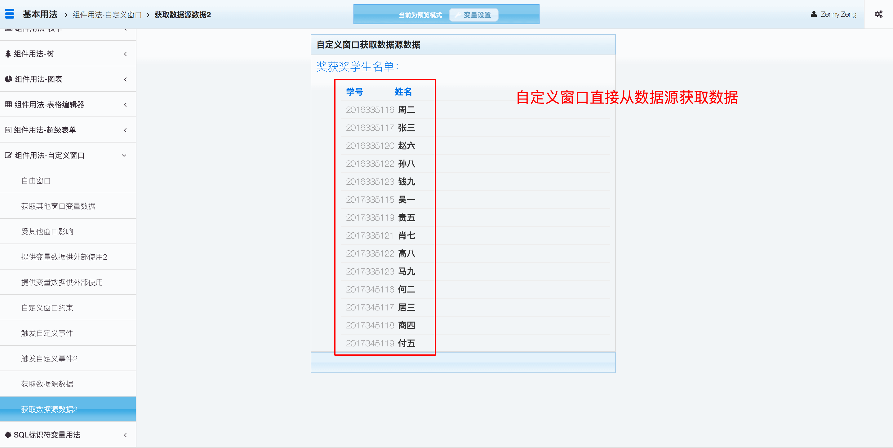Click the tree icon beside 组件用法-树
893x448 pixels.
click(8, 54)
